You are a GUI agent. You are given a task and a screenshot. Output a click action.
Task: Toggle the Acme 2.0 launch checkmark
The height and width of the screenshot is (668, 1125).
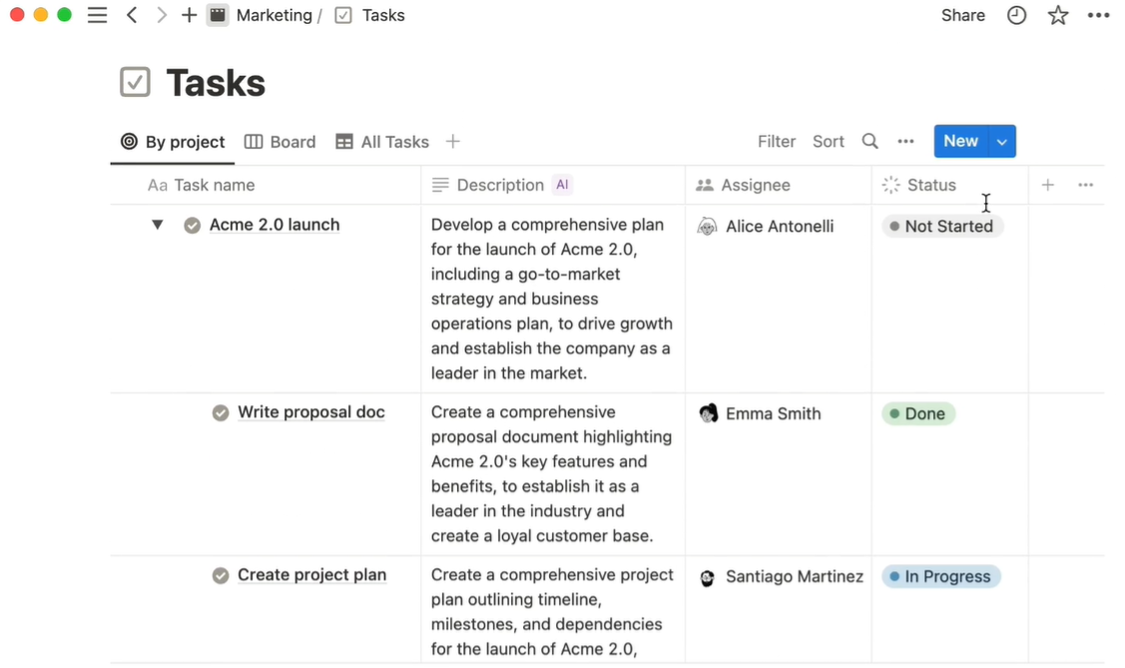pyautogui.click(x=192, y=226)
